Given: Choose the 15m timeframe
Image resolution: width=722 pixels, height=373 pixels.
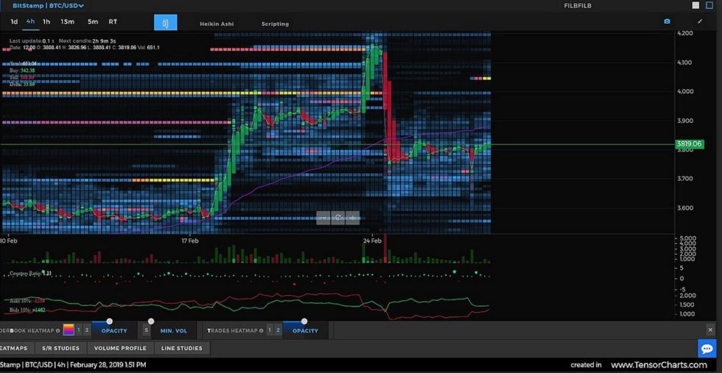Looking at the screenshot, I should click(67, 21).
